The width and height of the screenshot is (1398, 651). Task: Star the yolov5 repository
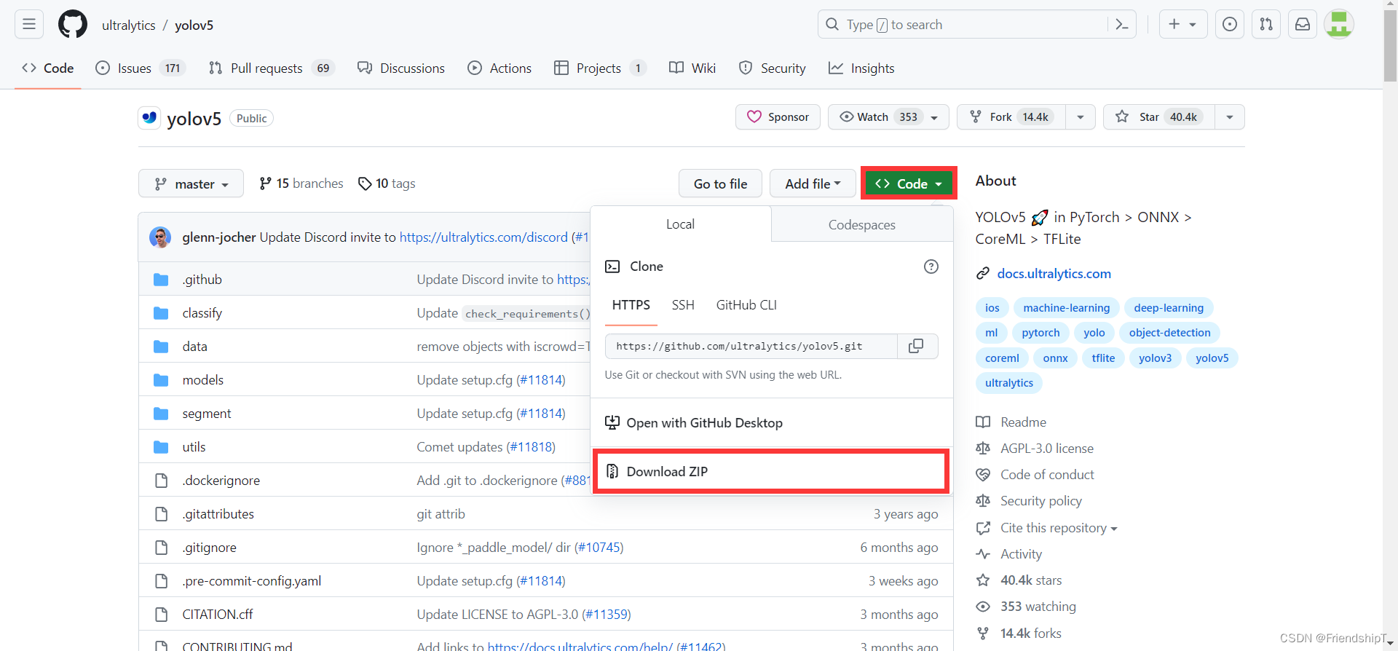click(1159, 117)
